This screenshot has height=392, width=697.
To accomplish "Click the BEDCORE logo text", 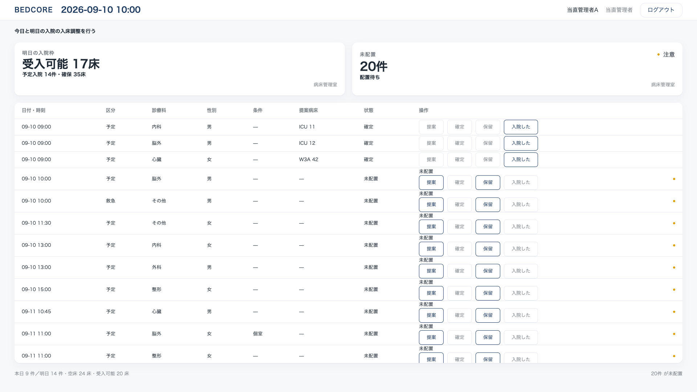I will tap(33, 10).
